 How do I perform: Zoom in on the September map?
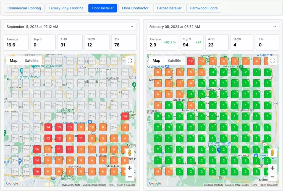tap(129, 168)
